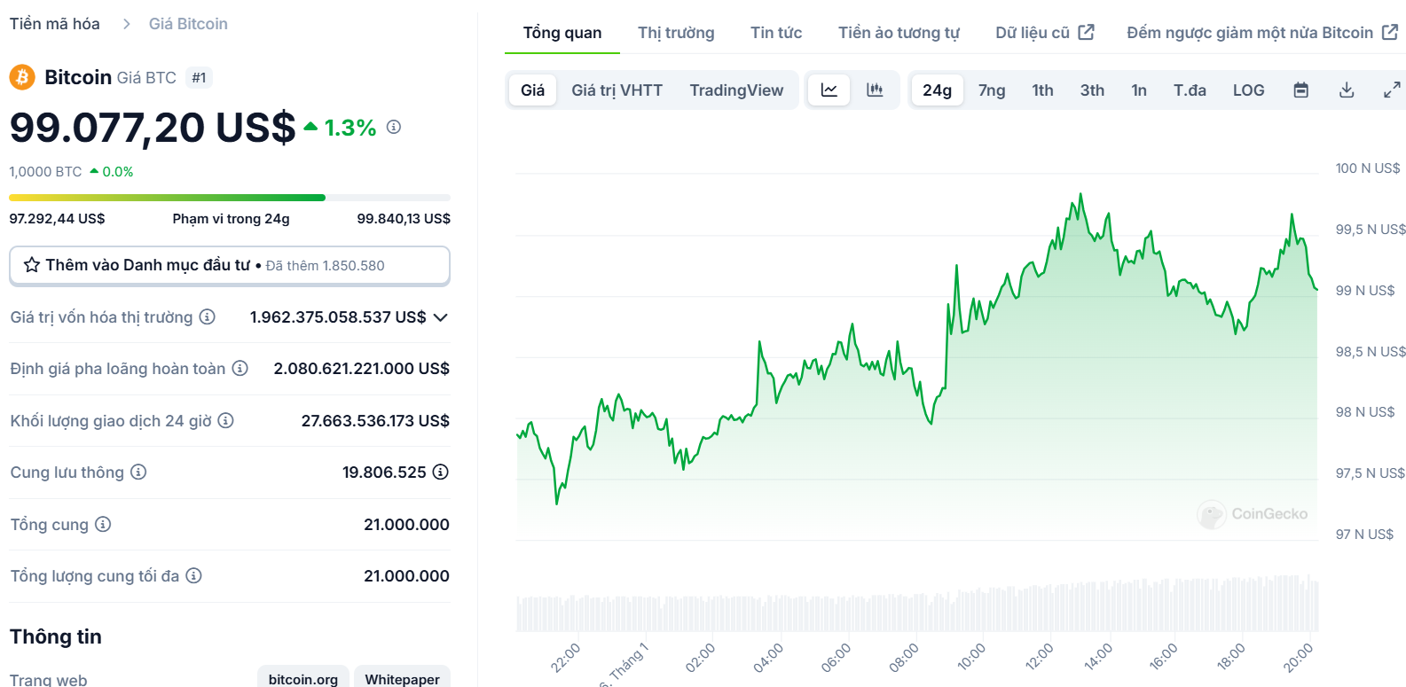Viewport: 1406px width, 687px height.
Task: Switch to candlestick chart view icon
Action: coord(875,90)
